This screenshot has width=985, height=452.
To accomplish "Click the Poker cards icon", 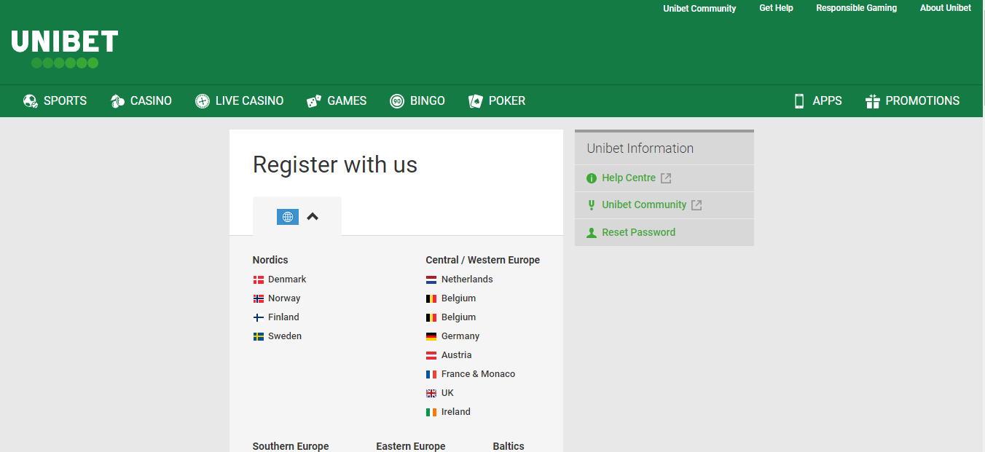I will click(x=476, y=101).
